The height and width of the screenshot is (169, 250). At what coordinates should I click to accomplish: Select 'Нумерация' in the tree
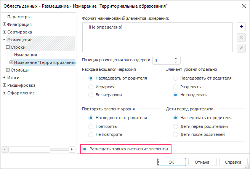point(26,55)
